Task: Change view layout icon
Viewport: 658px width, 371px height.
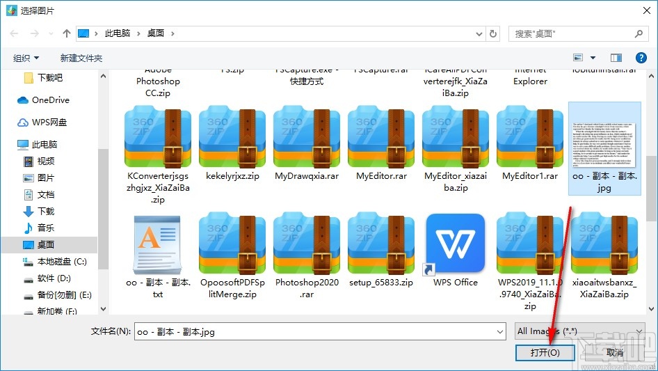Action: coord(578,58)
